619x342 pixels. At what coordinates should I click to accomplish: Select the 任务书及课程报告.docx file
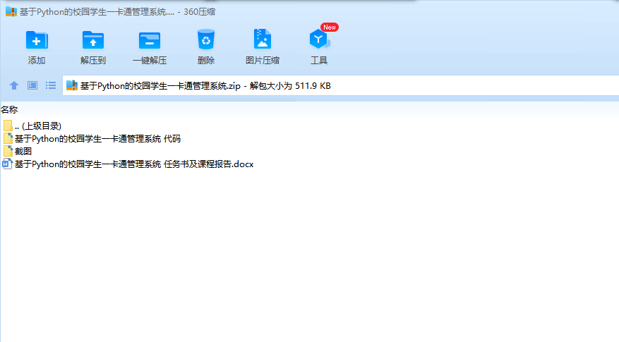click(x=128, y=164)
